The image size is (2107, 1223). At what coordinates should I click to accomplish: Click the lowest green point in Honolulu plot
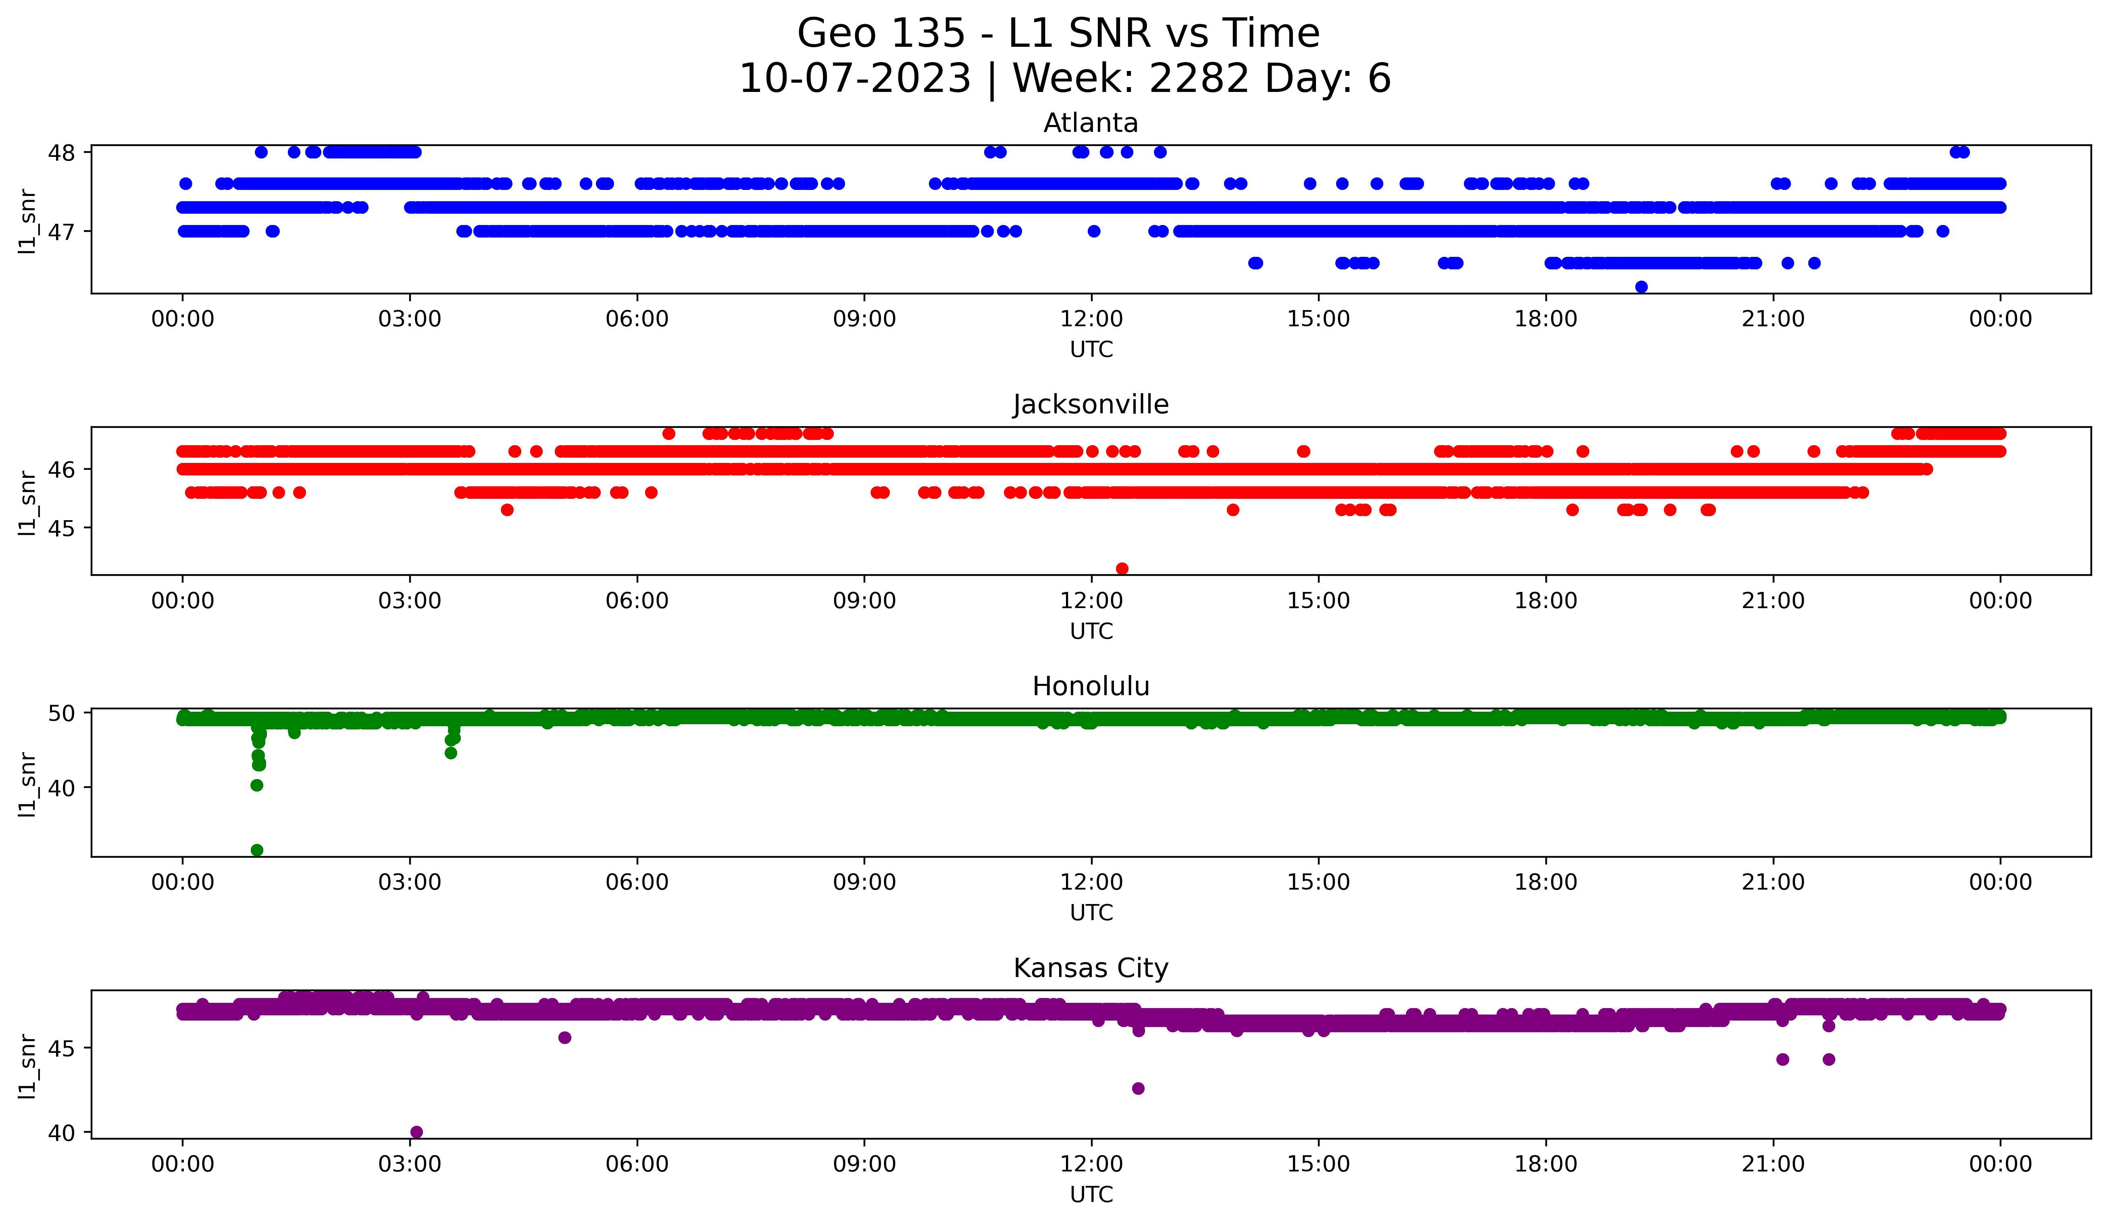257,850
